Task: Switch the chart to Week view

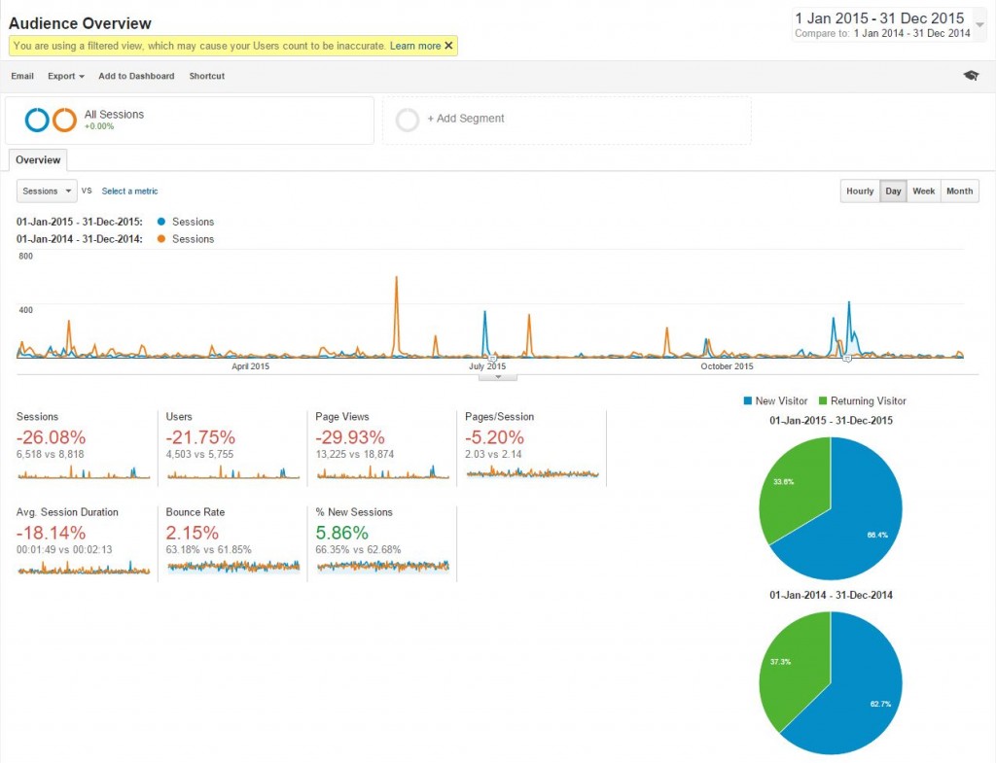Action: [x=923, y=191]
